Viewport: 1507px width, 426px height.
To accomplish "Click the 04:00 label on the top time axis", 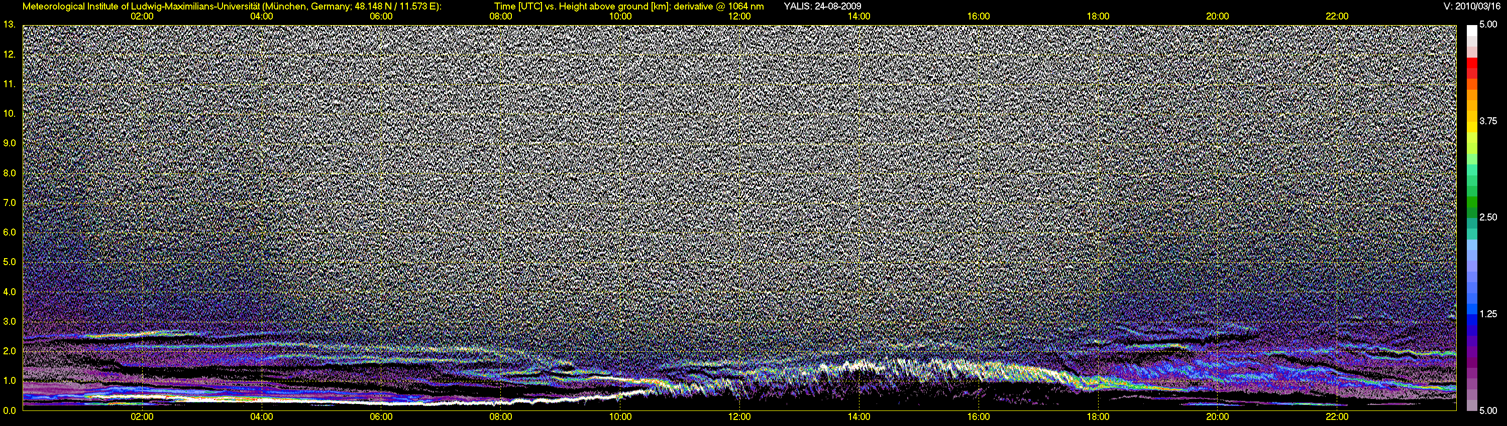I will 262,17.
